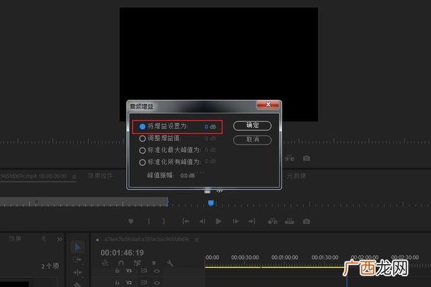Click timeline ruler at 00:01:00:00

coord(285,257)
